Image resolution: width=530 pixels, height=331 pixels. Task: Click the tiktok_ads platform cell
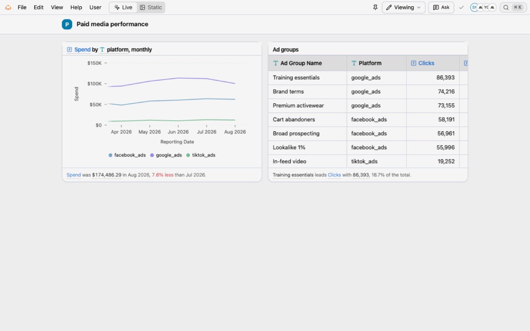[x=377, y=161]
